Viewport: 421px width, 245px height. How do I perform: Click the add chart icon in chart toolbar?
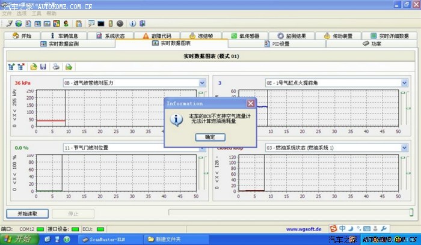pos(11,67)
